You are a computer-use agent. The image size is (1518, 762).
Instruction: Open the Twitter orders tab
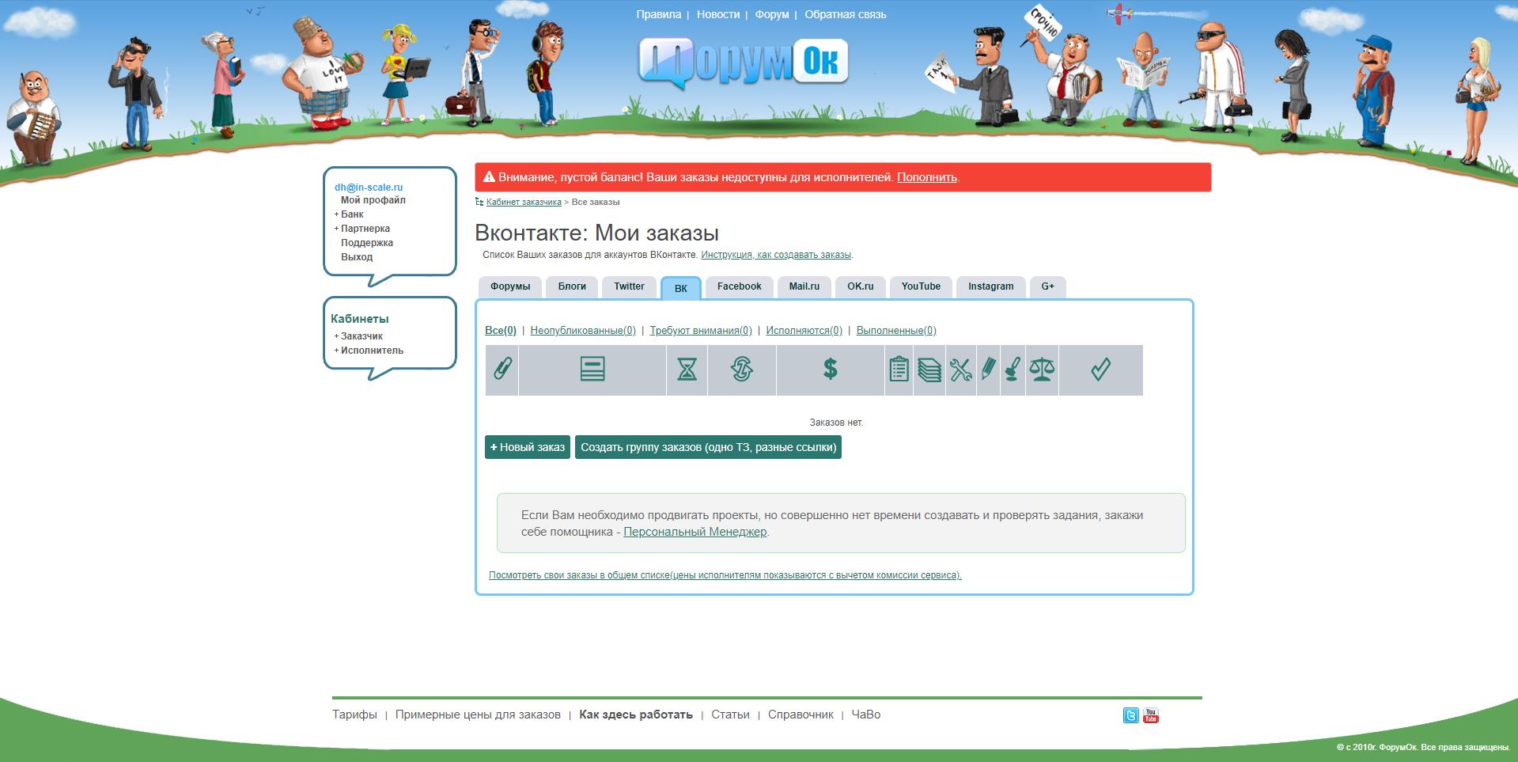point(629,286)
